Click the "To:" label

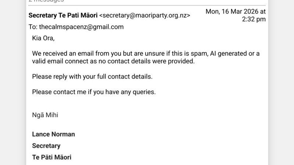tap(33, 27)
